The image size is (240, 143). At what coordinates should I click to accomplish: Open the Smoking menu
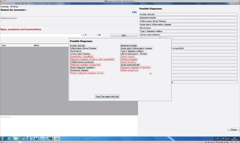pos(5,7)
